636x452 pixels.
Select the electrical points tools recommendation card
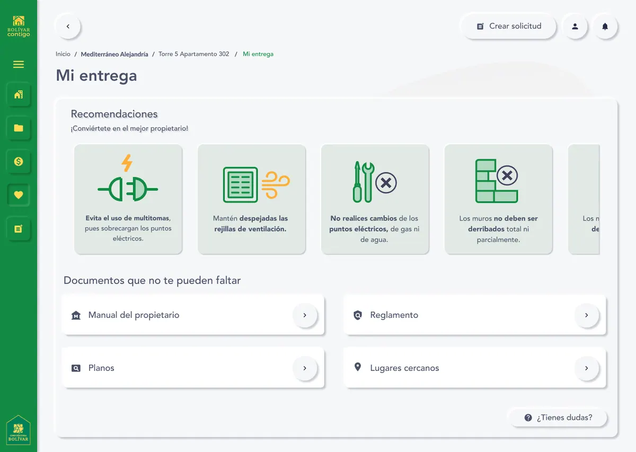coord(375,199)
